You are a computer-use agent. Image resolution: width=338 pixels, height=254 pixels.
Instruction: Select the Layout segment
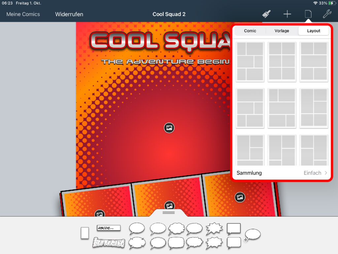pos(314,31)
